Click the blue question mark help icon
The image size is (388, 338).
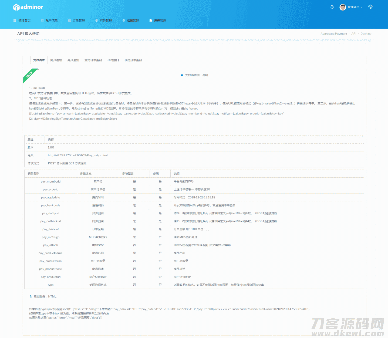click(182, 75)
